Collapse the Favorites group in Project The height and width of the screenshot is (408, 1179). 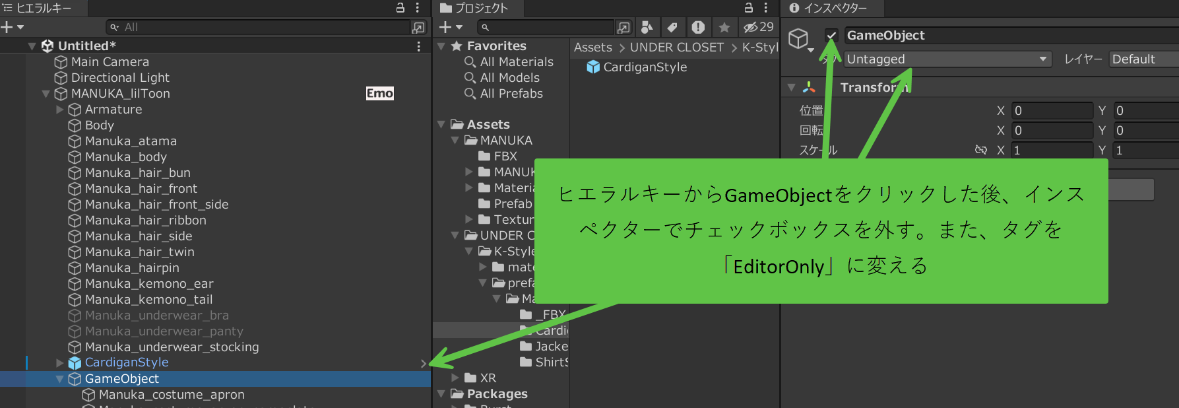(441, 46)
